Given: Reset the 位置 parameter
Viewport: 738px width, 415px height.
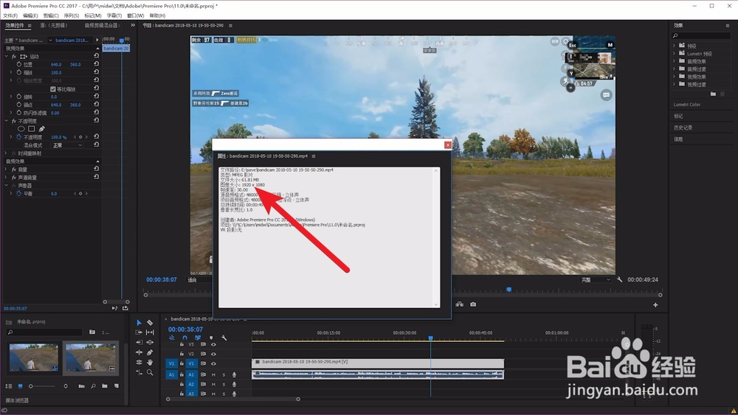Looking at the screenshot, I should pos(96,64).
